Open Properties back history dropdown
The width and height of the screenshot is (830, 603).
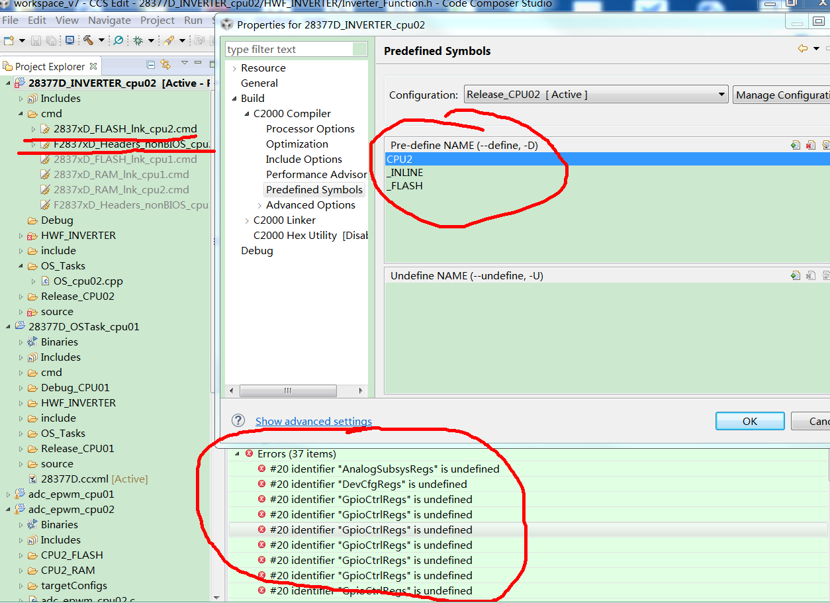tap(816, 49)
